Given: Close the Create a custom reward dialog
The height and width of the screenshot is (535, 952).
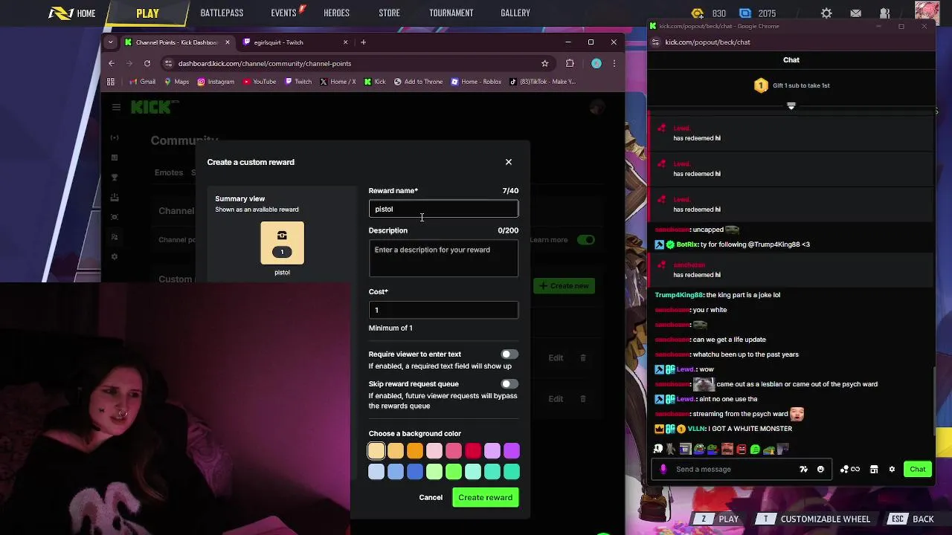Looking at the screenshot, I should [509, 162].
